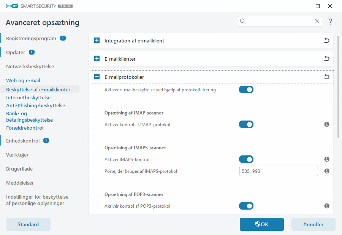Disable e-mailbeskyttelse via protokolfiltrering
The height and width of the screenshot is (235, 342).
[246, 89]
